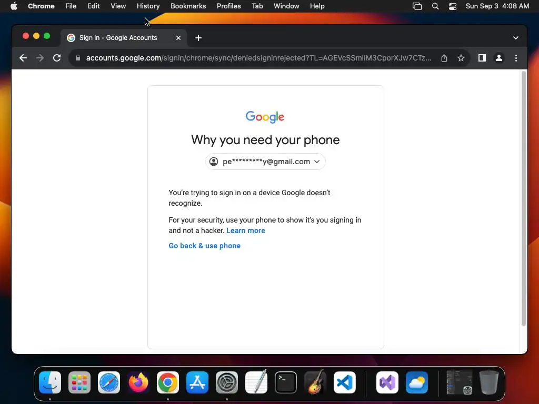Launch Safari from the Dock

pyautogui.click(x=109, y=382)
